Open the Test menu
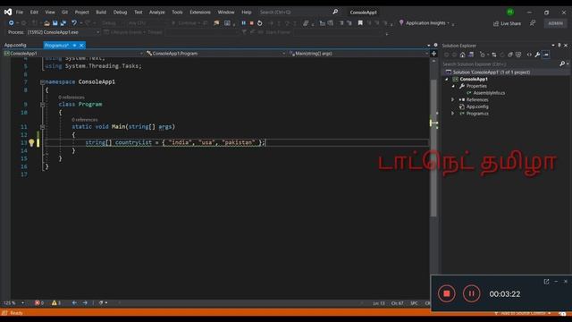The width and height of the screenshot is (572, 322). point(139,12)
